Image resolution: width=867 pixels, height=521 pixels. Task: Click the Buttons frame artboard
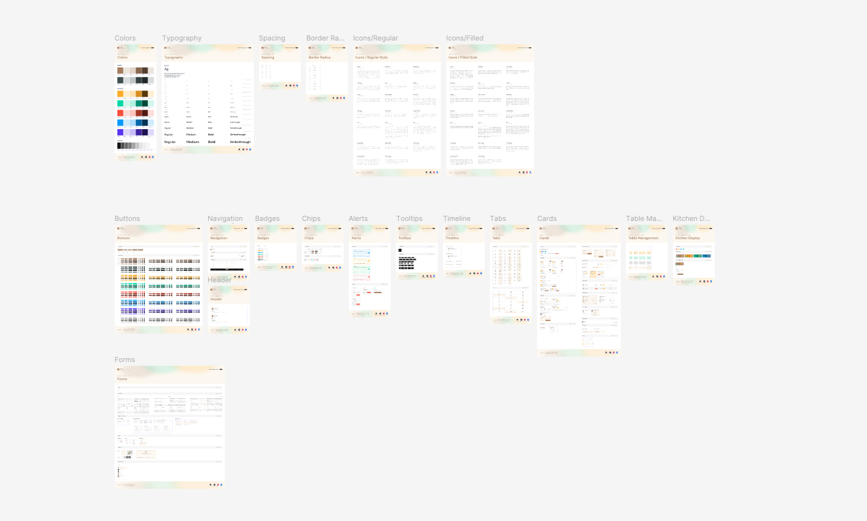158,279
